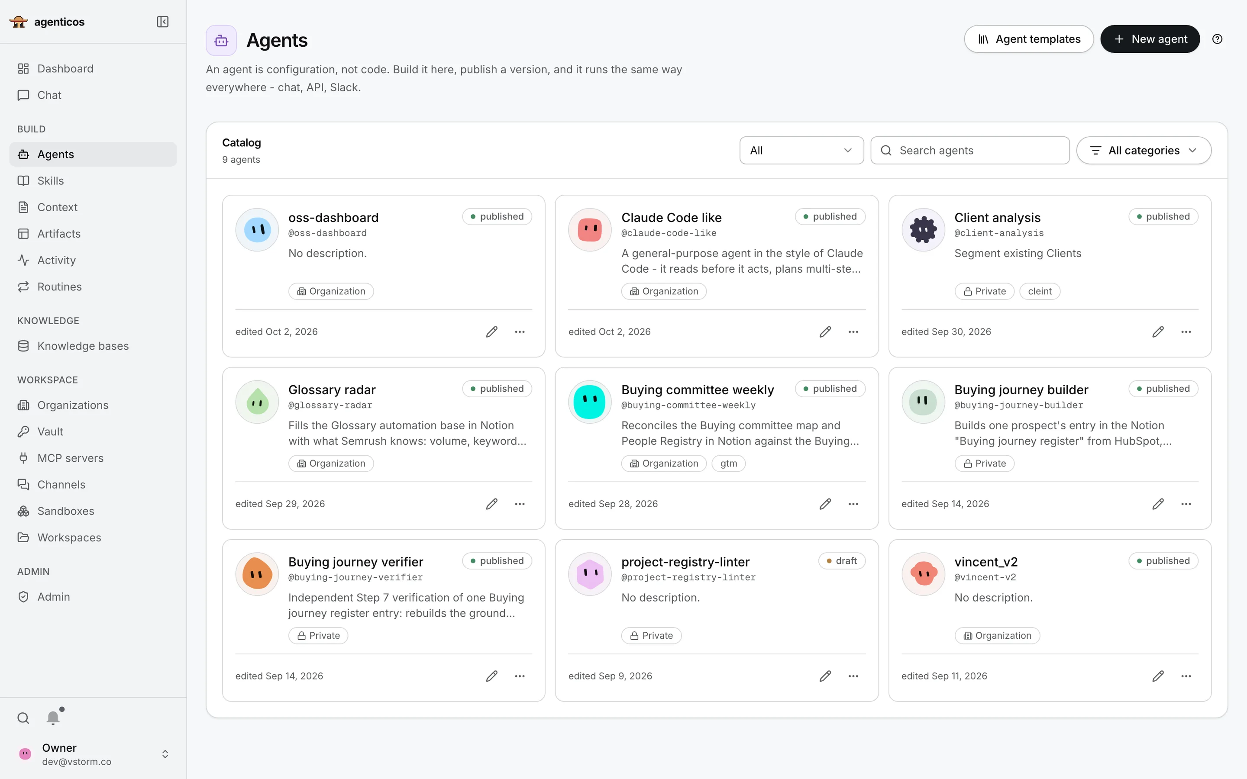The height and width of the screenshot is (779, 1247).
Task: Open Skills in the Build section
Action: pos(93,181)
